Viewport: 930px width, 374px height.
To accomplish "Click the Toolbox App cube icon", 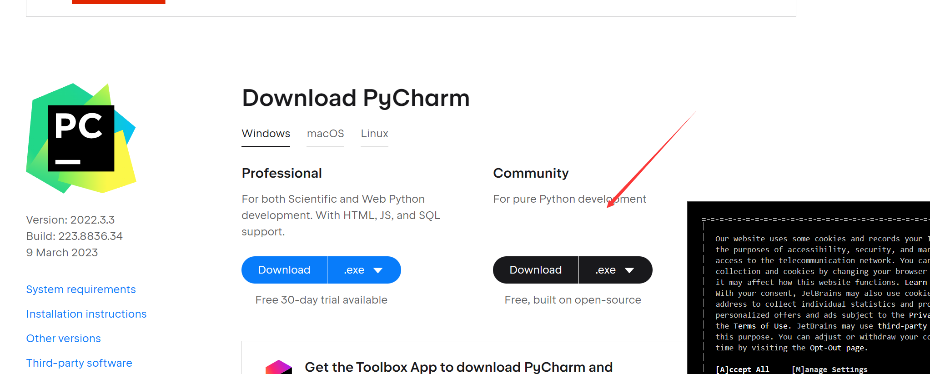I will [x=278, y=367].
